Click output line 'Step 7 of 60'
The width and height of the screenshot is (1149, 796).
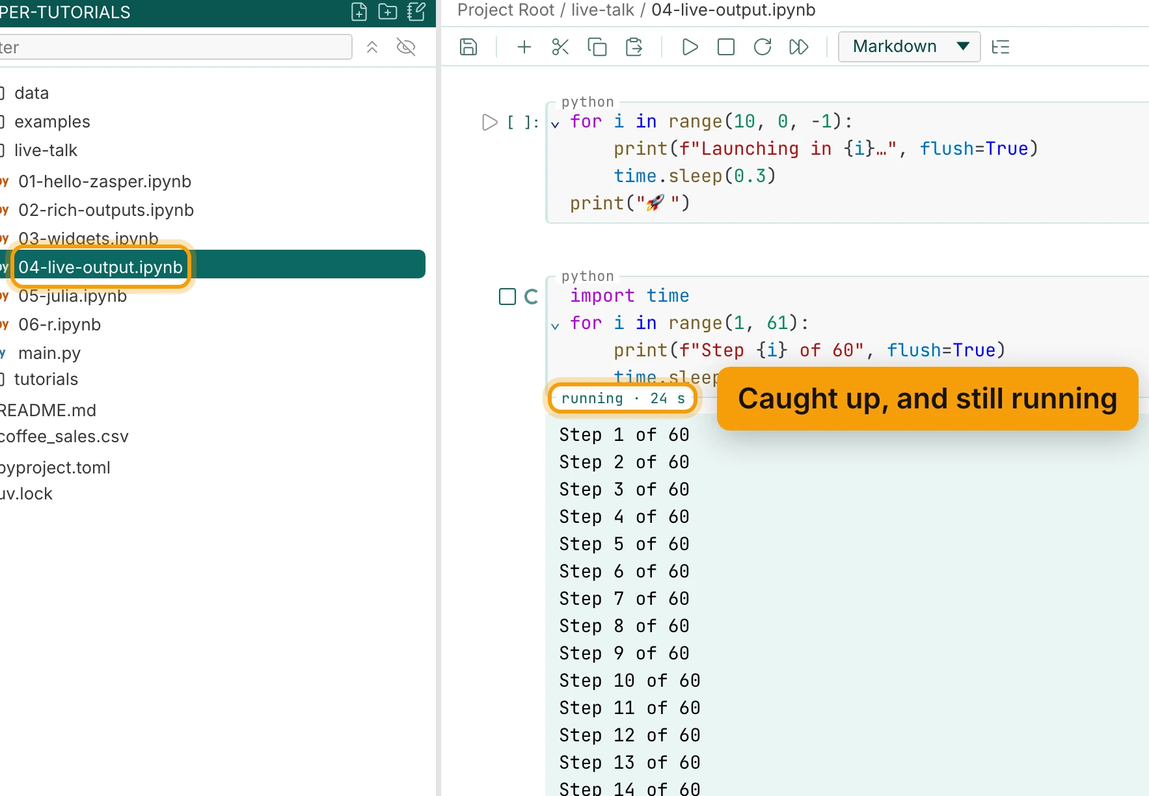point(624,598)
